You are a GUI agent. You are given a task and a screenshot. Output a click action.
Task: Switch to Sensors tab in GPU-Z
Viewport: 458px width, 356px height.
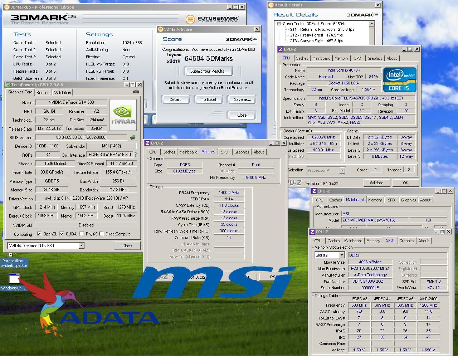[x=43, y=93]
